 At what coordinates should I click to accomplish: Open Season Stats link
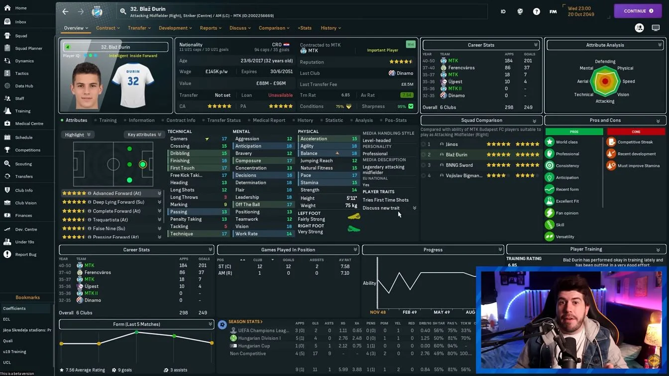pos(245,322)
